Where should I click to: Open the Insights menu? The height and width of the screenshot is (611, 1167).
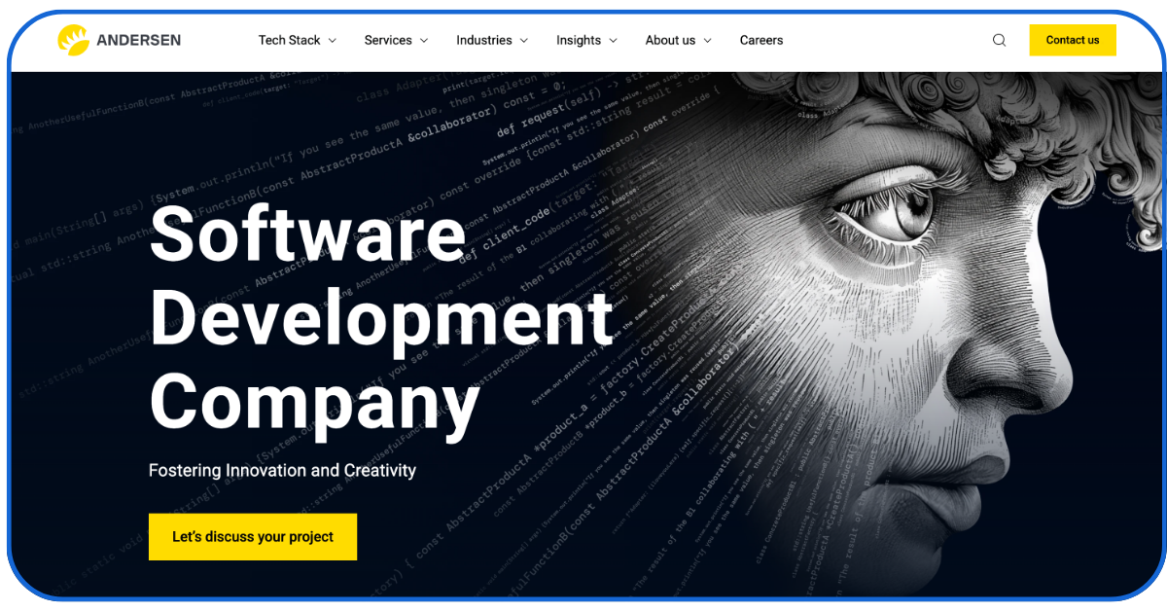click(x=579, y=40)
